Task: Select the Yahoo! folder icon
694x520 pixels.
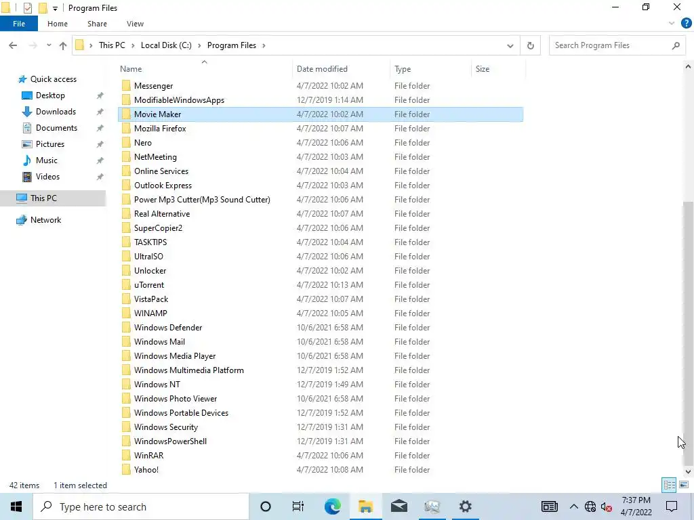Action: tap(126, 470)
